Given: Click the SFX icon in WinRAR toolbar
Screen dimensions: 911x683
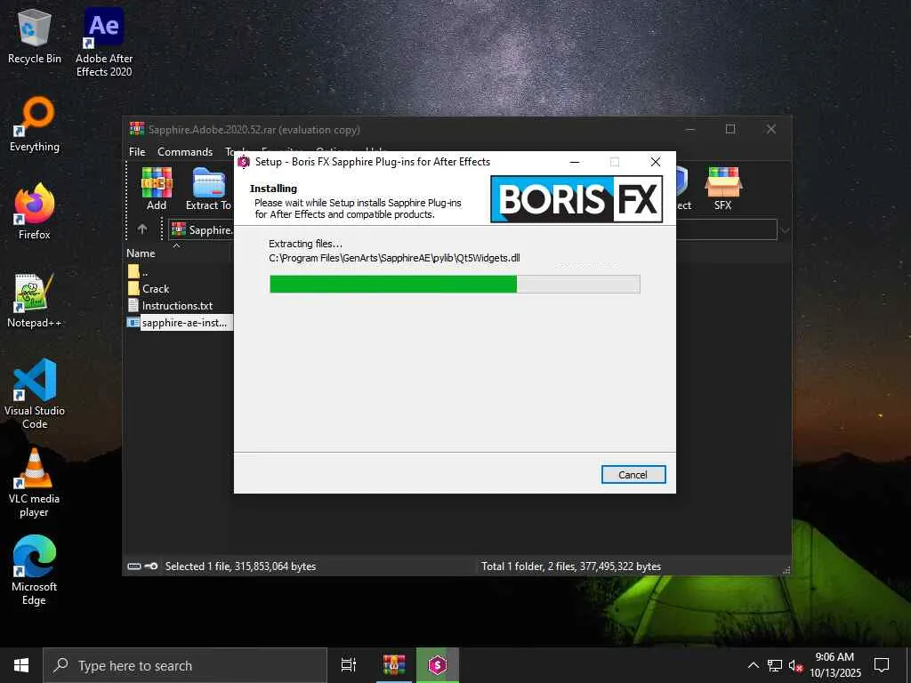Looking at the screenshot, I should 722,189.
